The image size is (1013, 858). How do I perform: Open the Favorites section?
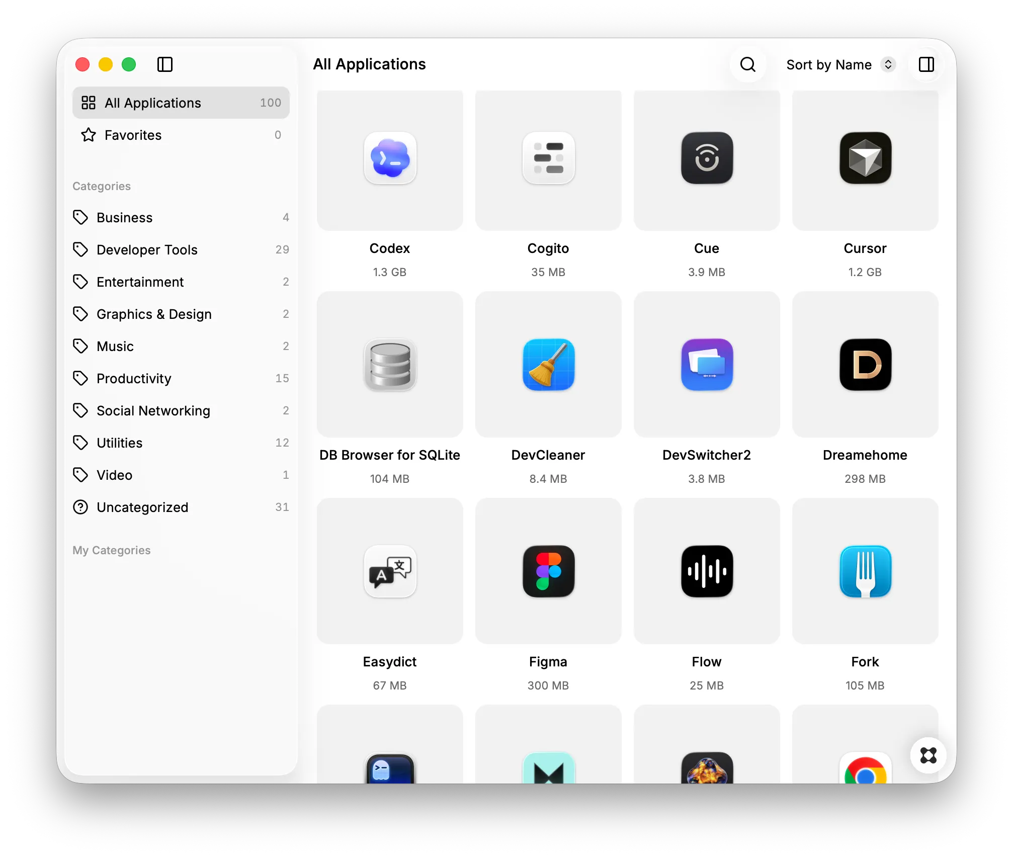(181, 135)
